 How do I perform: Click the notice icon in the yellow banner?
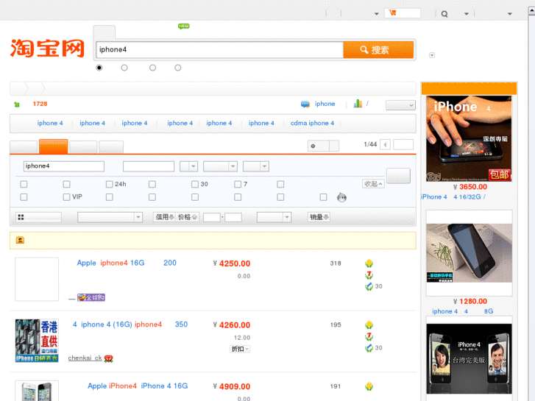pyautogui.click(x=20, y=241)
